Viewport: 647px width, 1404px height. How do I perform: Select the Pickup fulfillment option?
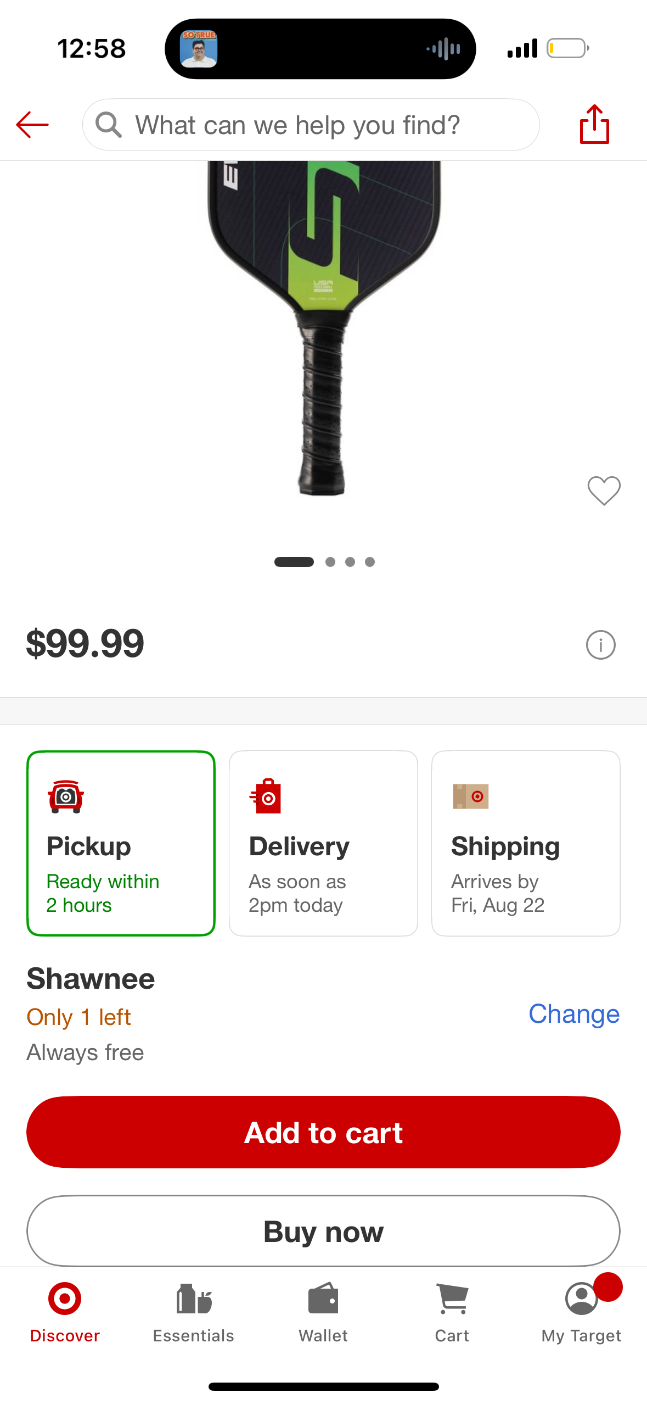[x=121, y=843]
